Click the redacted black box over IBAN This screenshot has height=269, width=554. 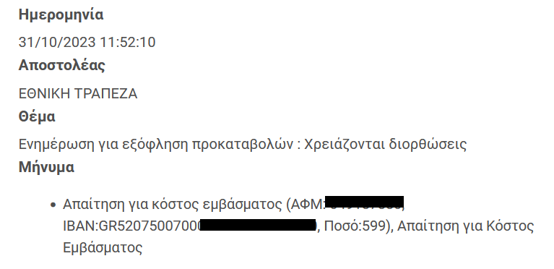(x=259, y=225)
